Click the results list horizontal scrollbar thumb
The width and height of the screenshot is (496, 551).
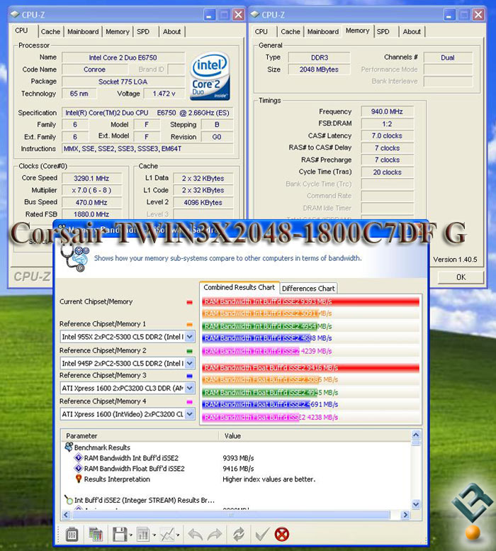[230, 515]
